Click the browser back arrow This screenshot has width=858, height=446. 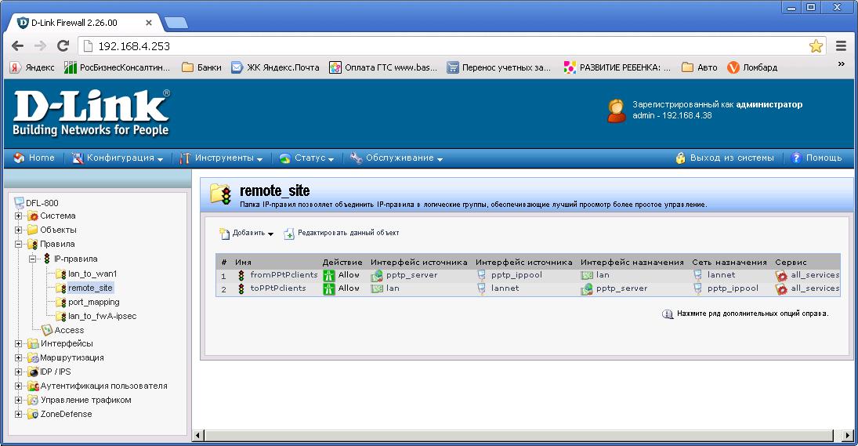pos(17,46)
